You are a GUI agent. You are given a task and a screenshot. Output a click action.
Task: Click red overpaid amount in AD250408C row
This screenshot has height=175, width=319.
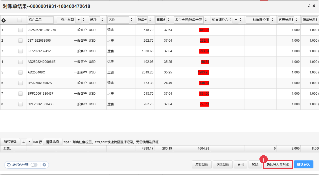[x=204, y=72]
